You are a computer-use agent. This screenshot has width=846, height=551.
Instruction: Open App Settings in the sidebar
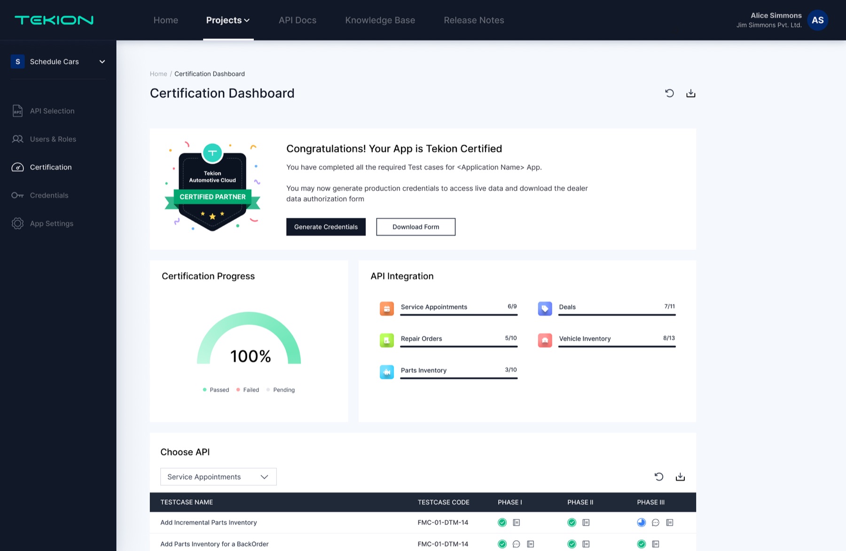pos(43,223)
